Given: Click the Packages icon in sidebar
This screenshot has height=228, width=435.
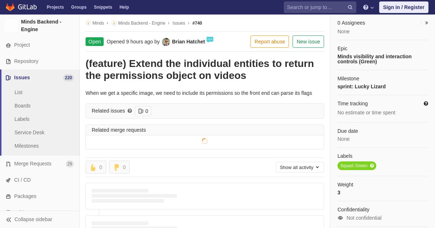Looking at the screenshot, I should pos(8,197).
